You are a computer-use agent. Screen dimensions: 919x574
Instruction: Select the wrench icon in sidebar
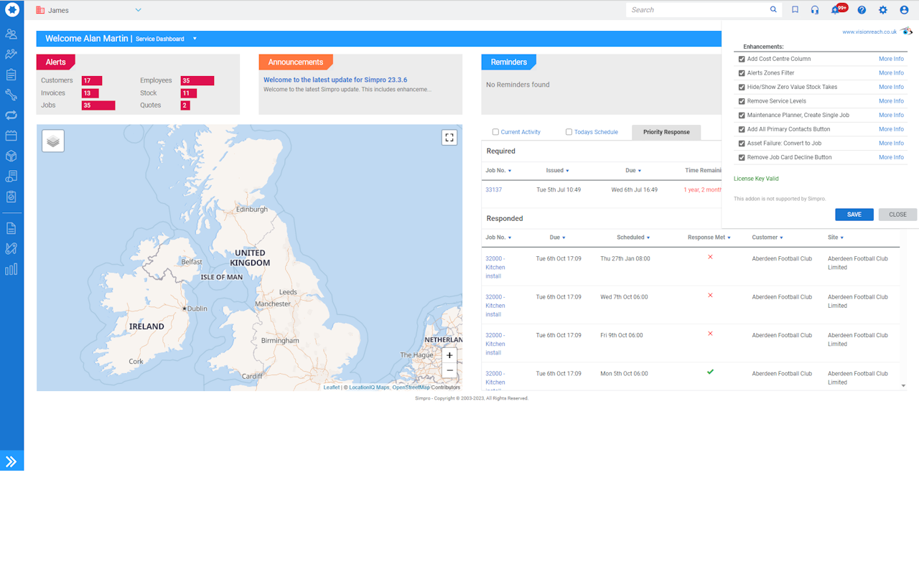[11, 95]
